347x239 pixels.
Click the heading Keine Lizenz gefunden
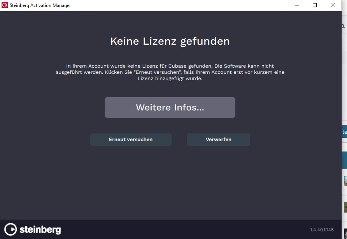point(170,41)
